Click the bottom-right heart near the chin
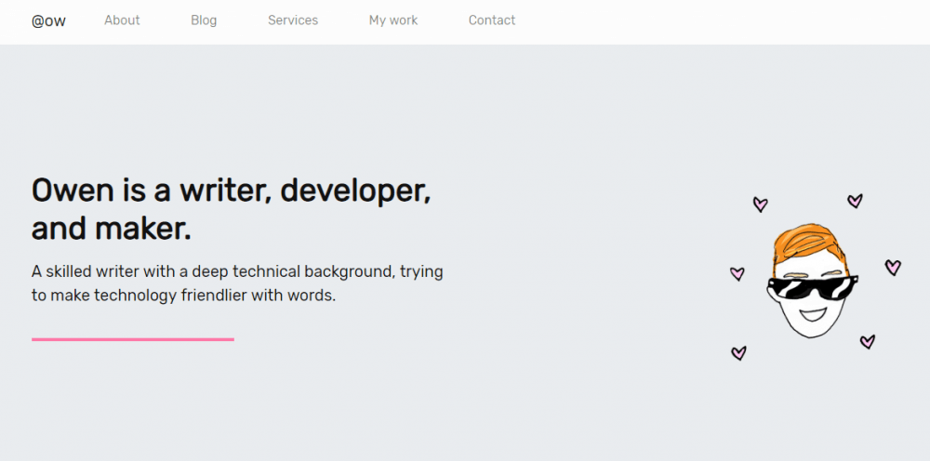 click(867, 342)
